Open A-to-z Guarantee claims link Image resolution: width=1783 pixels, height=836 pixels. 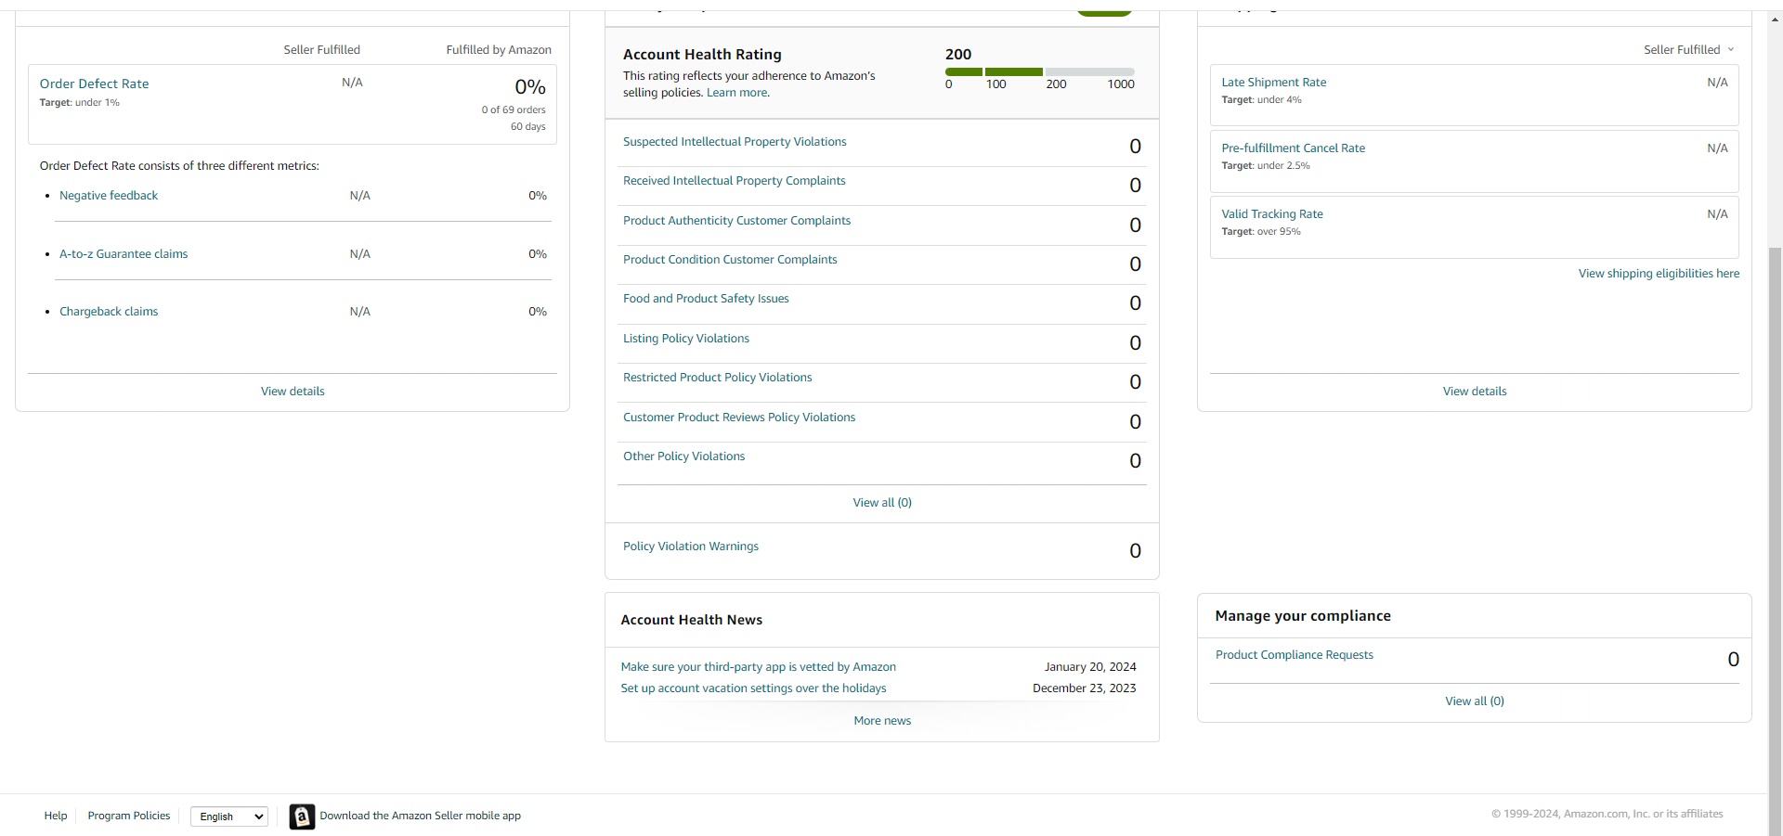click(x=124, y=254)
